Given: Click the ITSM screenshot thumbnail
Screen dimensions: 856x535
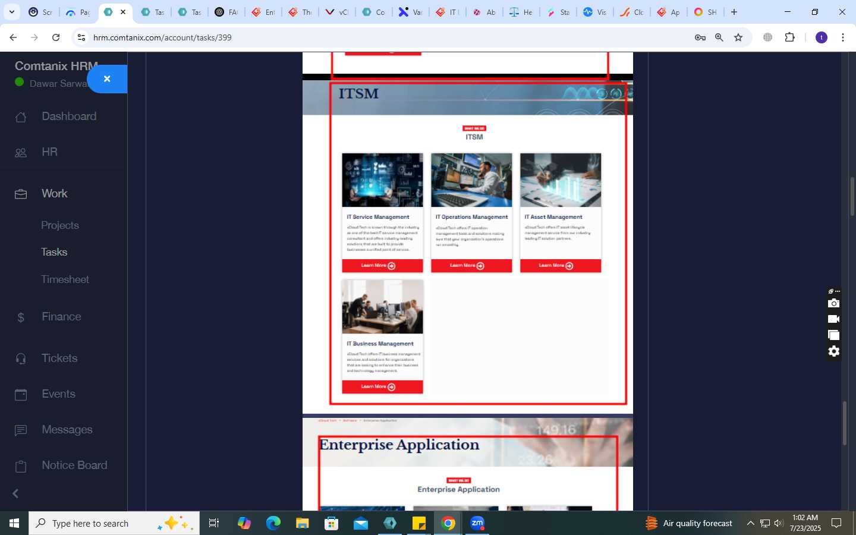Looking at the screenshot, I should point(468,247).
